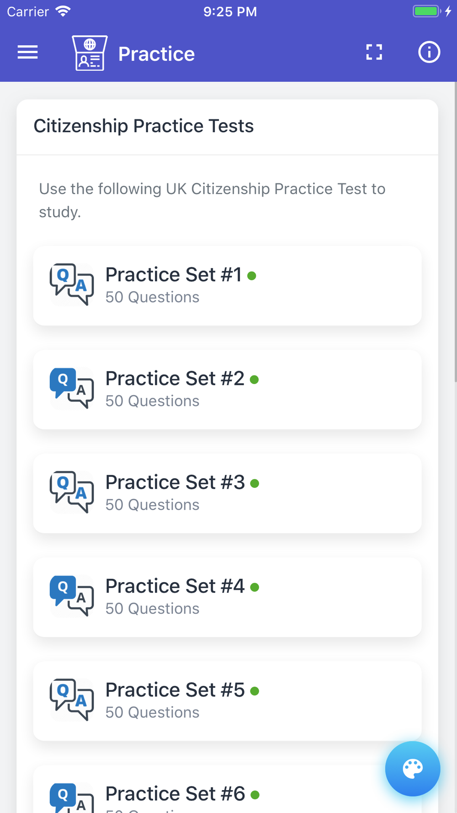
Task: Open the hamburger navigation menu
Action: [27, 53]
